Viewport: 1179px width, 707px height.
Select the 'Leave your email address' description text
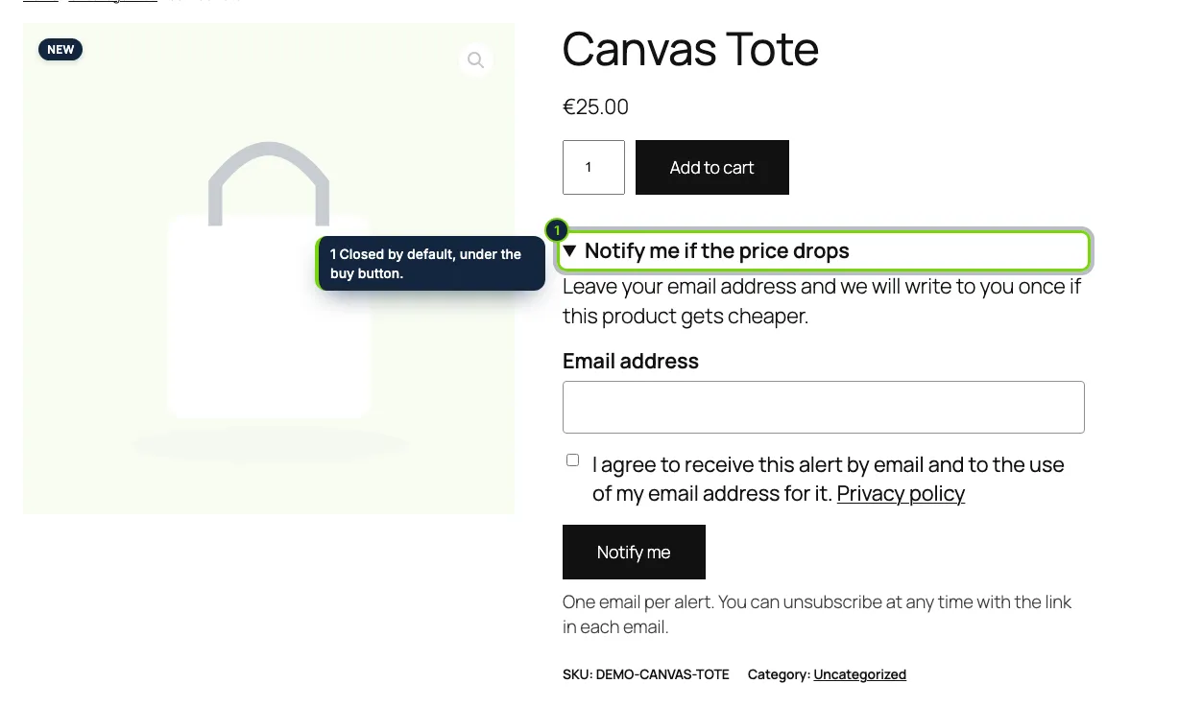point(822,301)
